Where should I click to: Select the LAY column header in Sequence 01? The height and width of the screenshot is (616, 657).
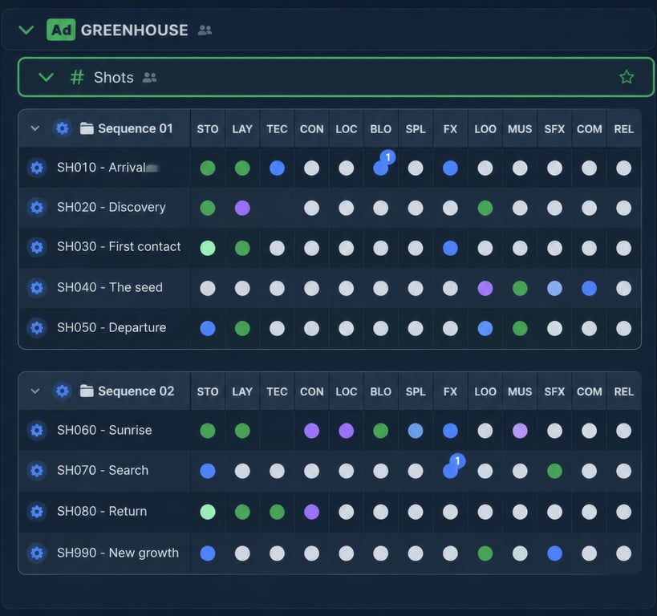(x=242, y=128)
